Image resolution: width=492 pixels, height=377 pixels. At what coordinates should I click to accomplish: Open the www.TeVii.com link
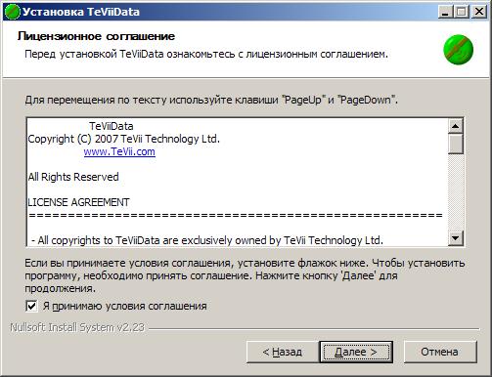tap(119, 151)
